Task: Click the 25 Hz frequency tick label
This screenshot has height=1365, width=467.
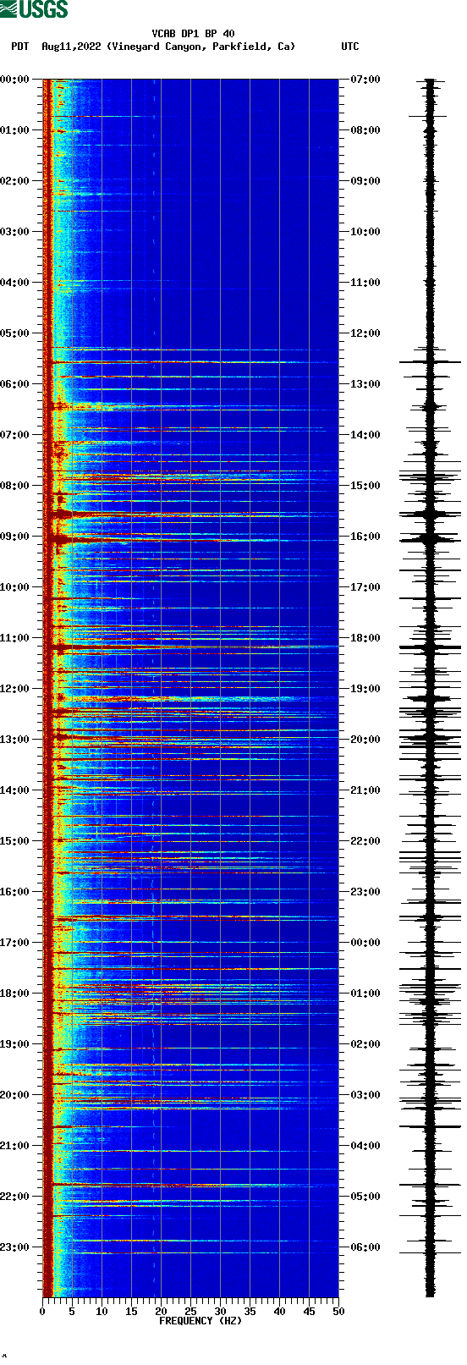Action: point(190,1312)
